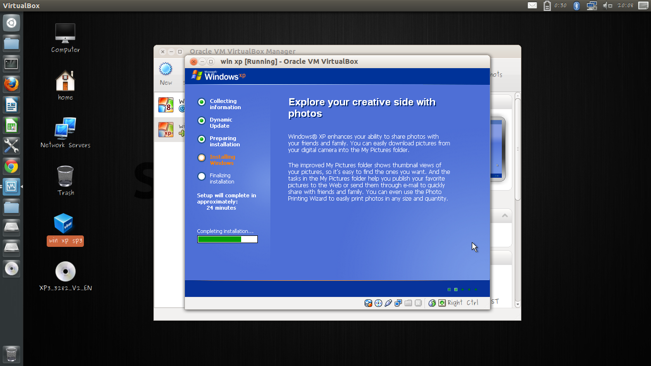Screen dimensions: 651x366
Task: Open LibreOffice Writer from the launcher
Action: tap(11, 105)
